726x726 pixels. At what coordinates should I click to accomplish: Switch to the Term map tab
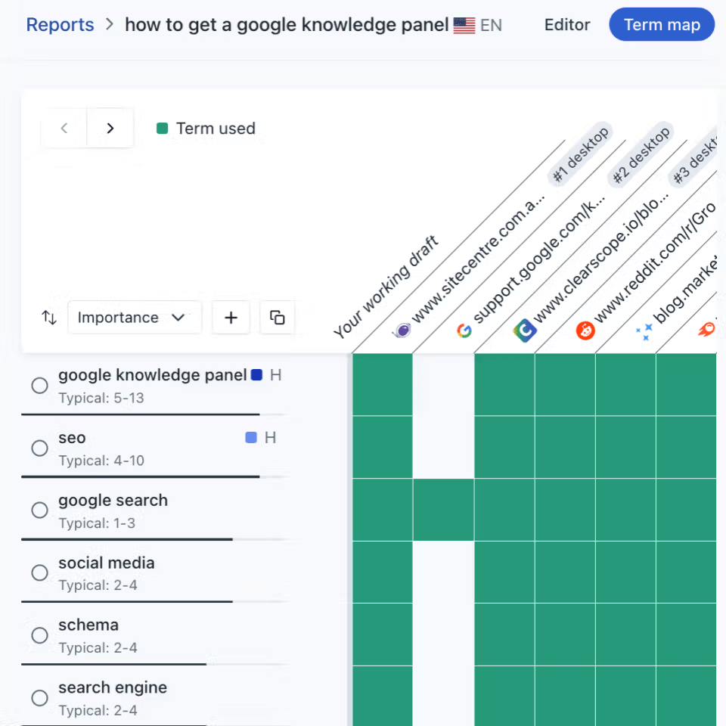(662, 25)
